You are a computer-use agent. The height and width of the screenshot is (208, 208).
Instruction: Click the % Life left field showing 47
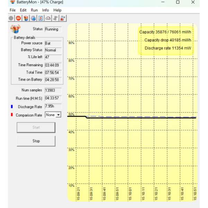pyautogui.click(x=53, y=57)
